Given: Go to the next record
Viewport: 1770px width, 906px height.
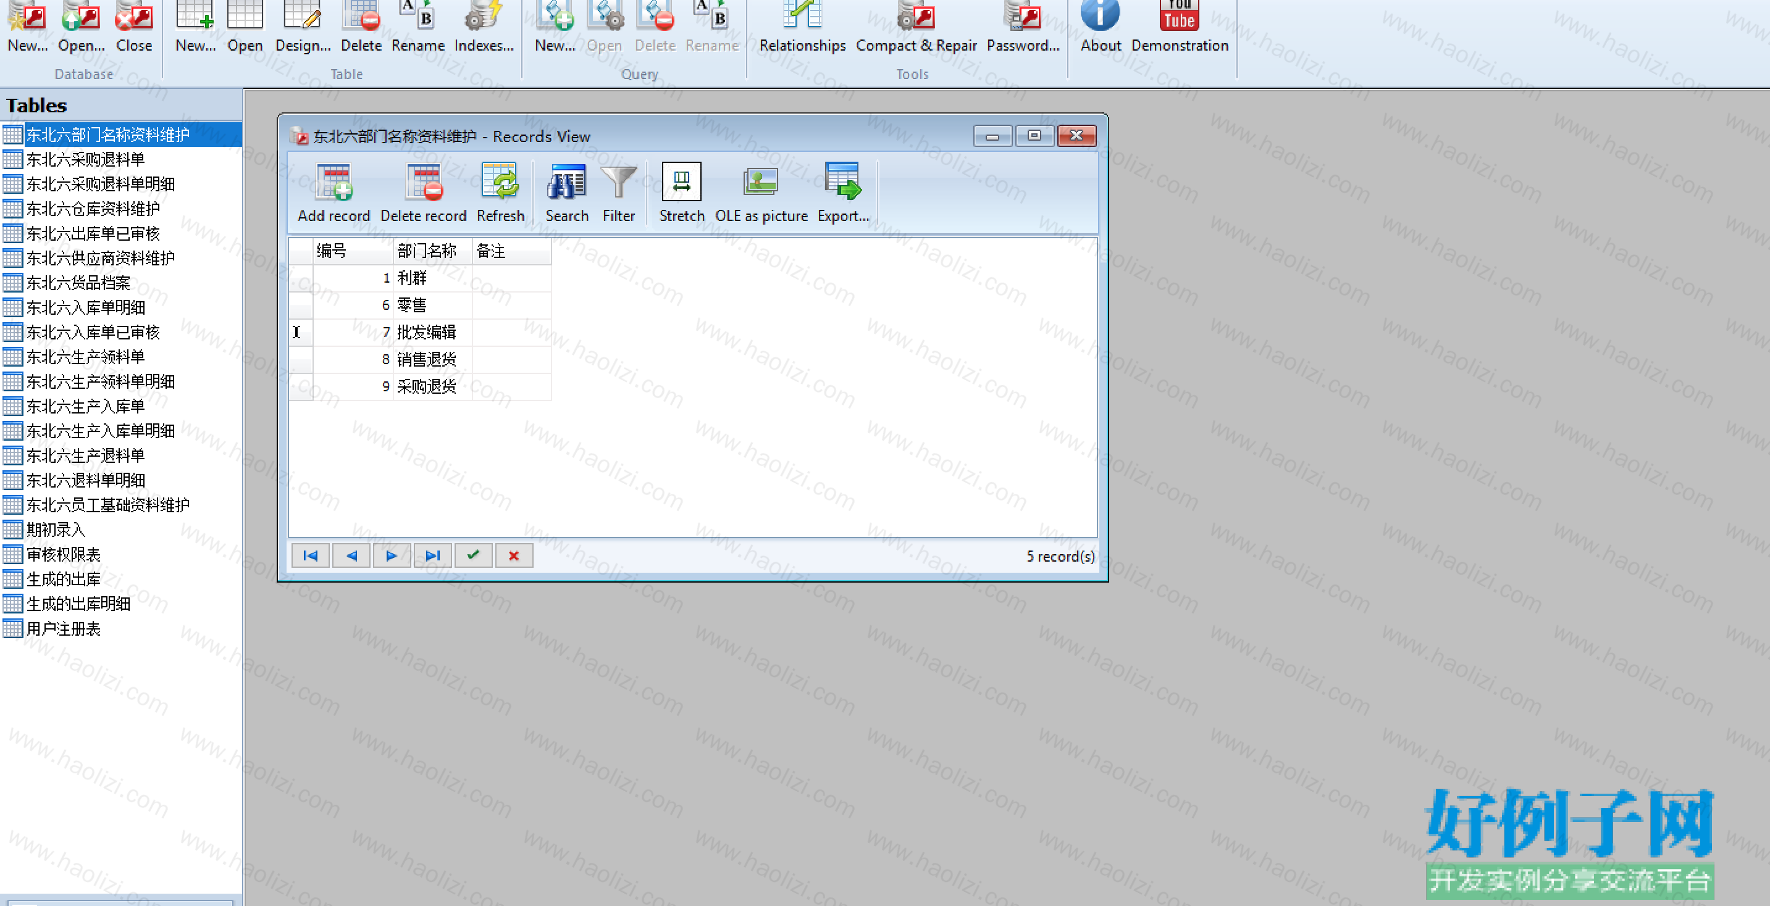Looking at the screenshot, I should pyautogui.click(x=392, y=555).
